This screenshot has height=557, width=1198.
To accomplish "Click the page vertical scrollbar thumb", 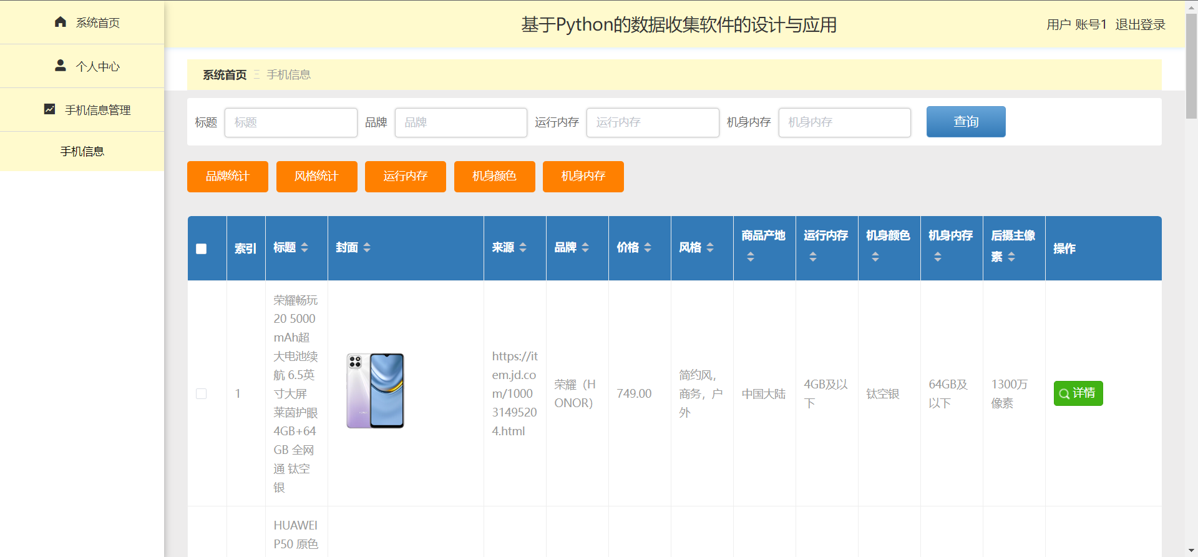I will click(x=1191, y=66).
